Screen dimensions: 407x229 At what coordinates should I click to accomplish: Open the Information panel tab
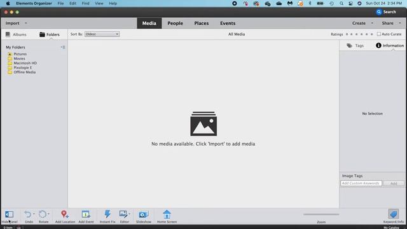[x=390, y=46]
